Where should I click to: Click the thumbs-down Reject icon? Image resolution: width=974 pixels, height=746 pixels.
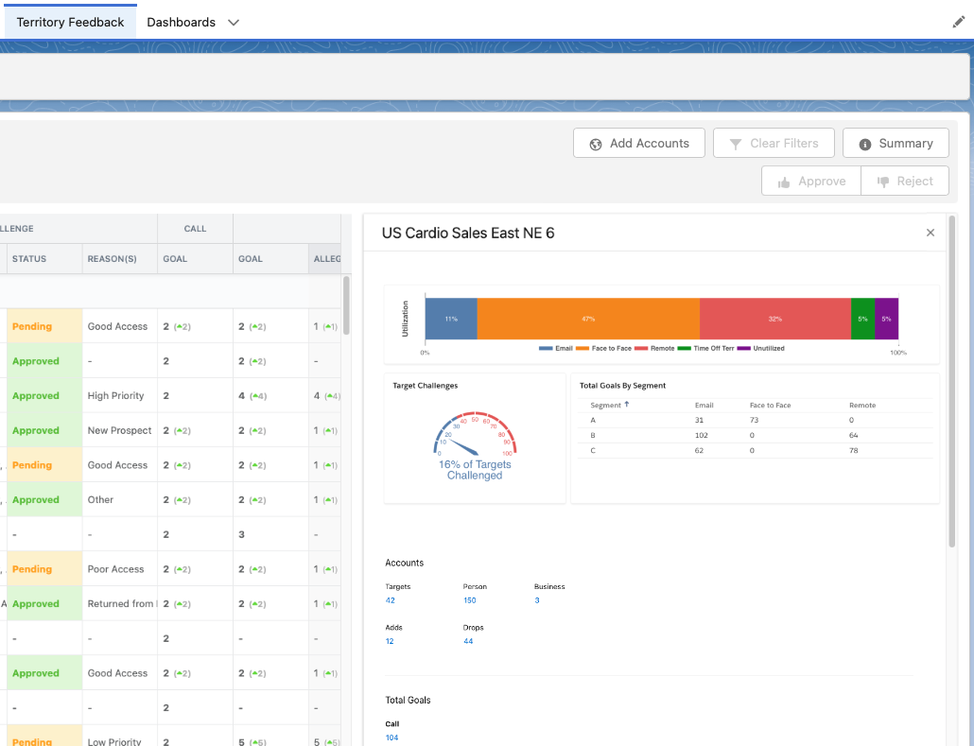[883, 182]
